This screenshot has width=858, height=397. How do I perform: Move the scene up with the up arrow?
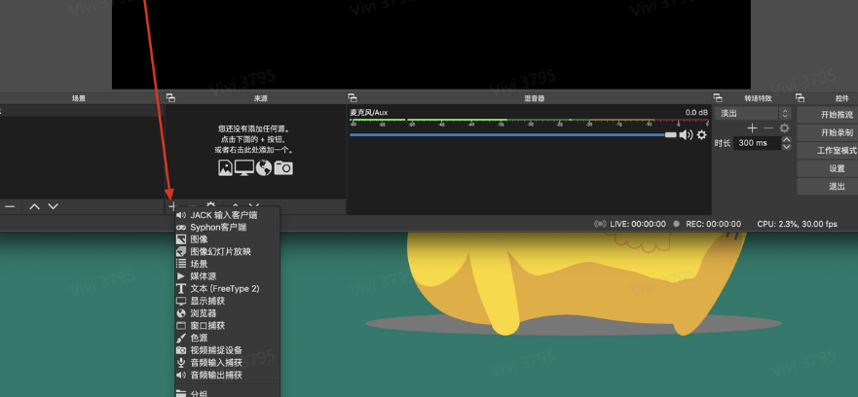pyautogui.click(x=34, y=206)
